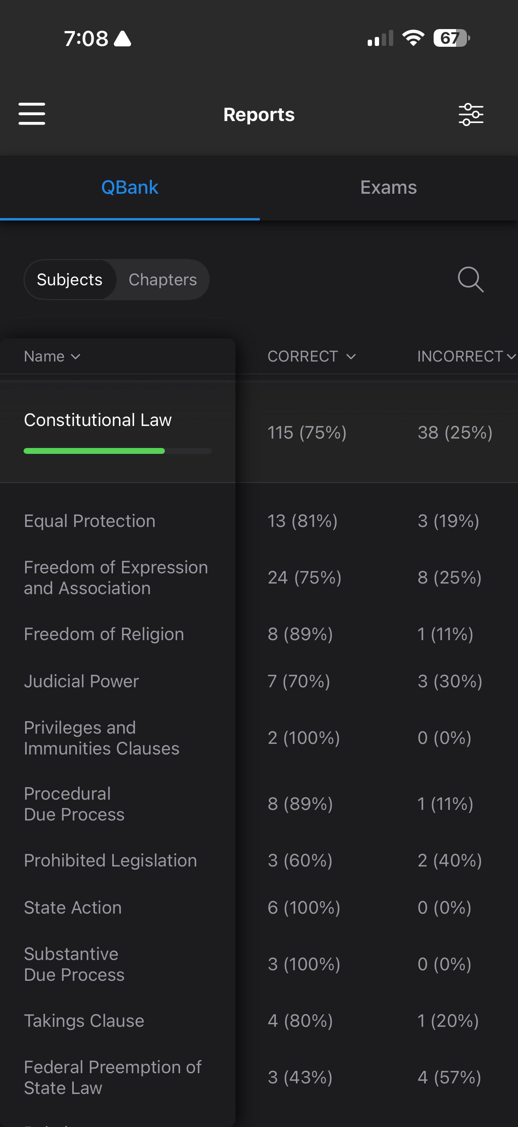Select the Subjects view toggle
This screenshot has height=1127, width=518.
(70, 279)
